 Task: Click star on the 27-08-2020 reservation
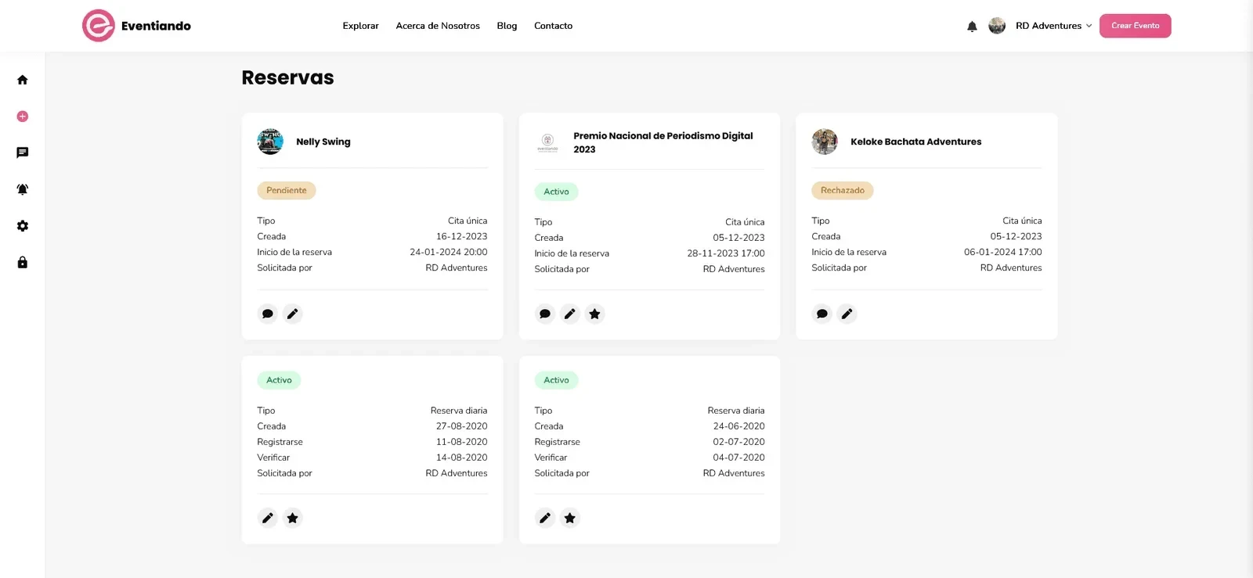pos(293,518)
